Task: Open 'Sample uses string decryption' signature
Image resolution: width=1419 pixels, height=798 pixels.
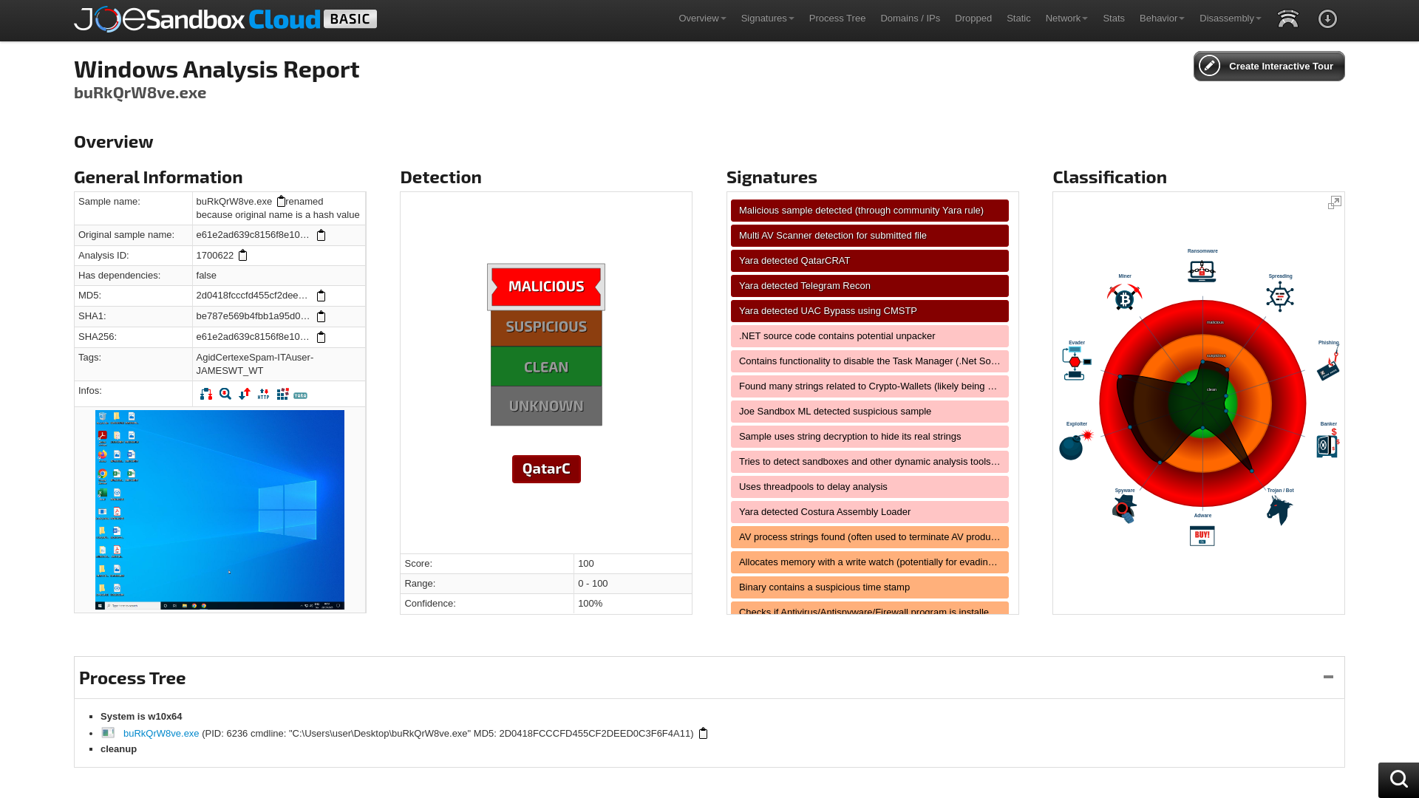Action: [x=869, y=437]
